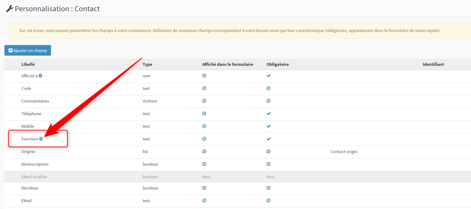Toggle form display for the EMail row
Viewport: 471px width, 209px height.
tap(204, 201)
